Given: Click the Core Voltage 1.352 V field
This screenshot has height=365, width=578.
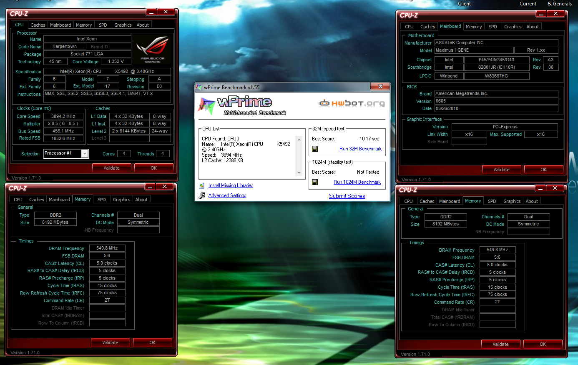Looking at the screenshot, I should (x=116, y=61).
